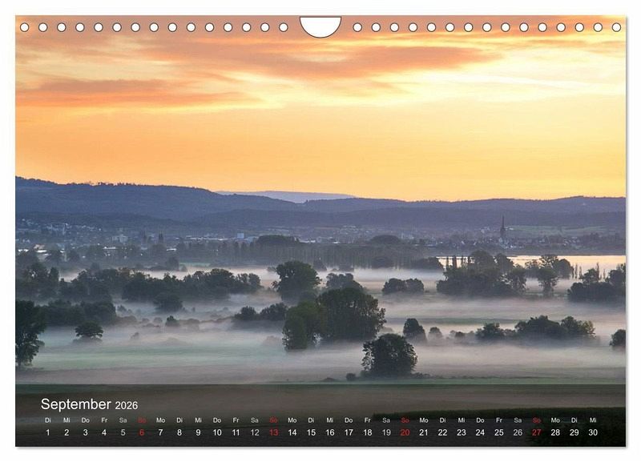Click the lone tree in foreground mist

389,355
